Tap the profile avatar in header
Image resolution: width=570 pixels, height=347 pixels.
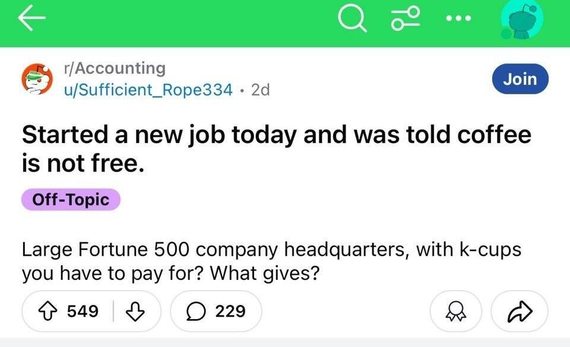tap(521, 23)
